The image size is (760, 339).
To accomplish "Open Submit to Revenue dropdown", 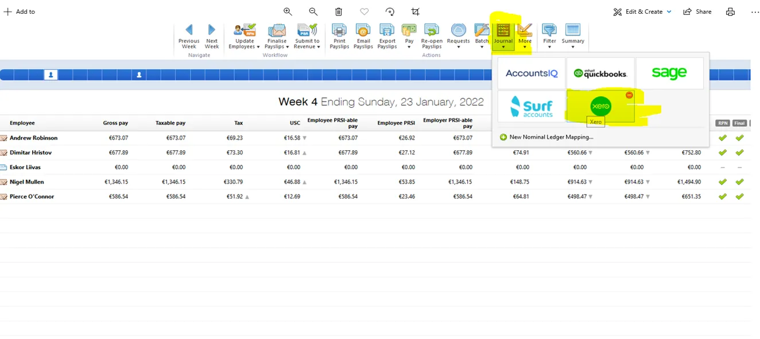I will [307, 36].
